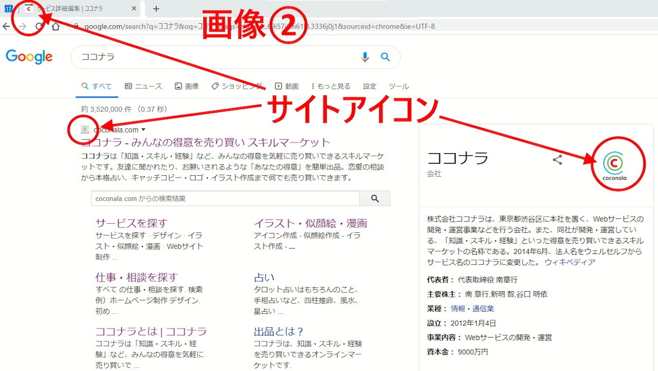Click the 設立： 2012年1月4日 text

461,323
